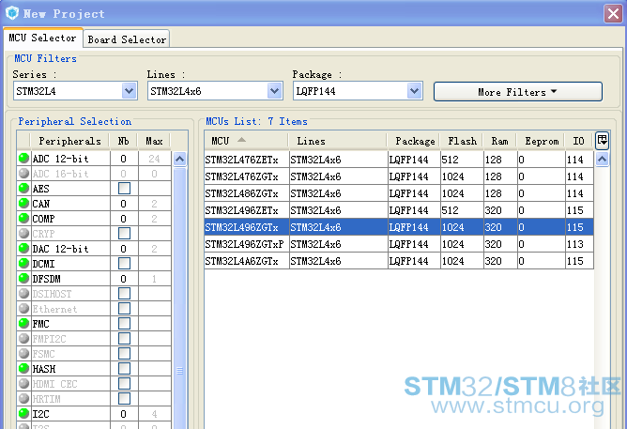
Task: Click green status dot beside AES
Action: [24, 189]
